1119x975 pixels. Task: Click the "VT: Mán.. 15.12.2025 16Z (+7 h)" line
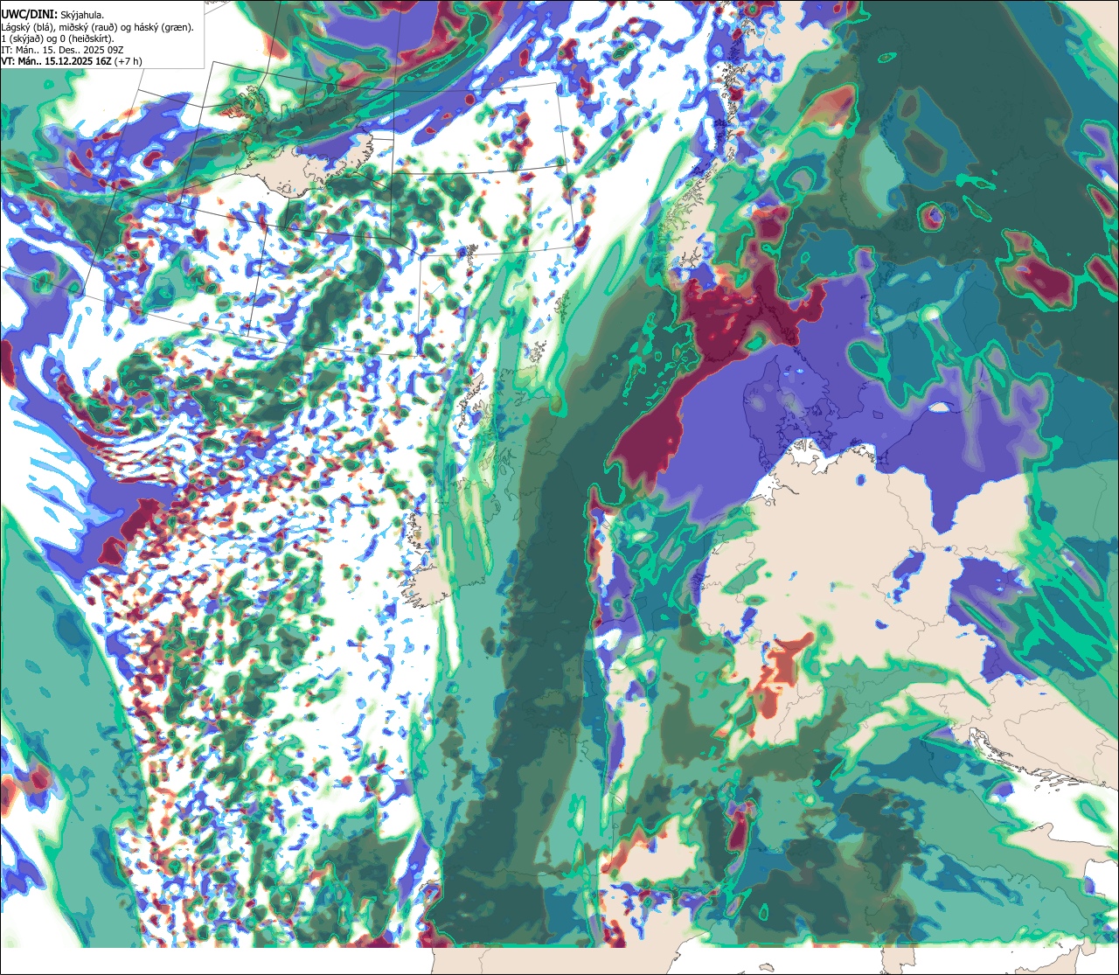point(72,61)
